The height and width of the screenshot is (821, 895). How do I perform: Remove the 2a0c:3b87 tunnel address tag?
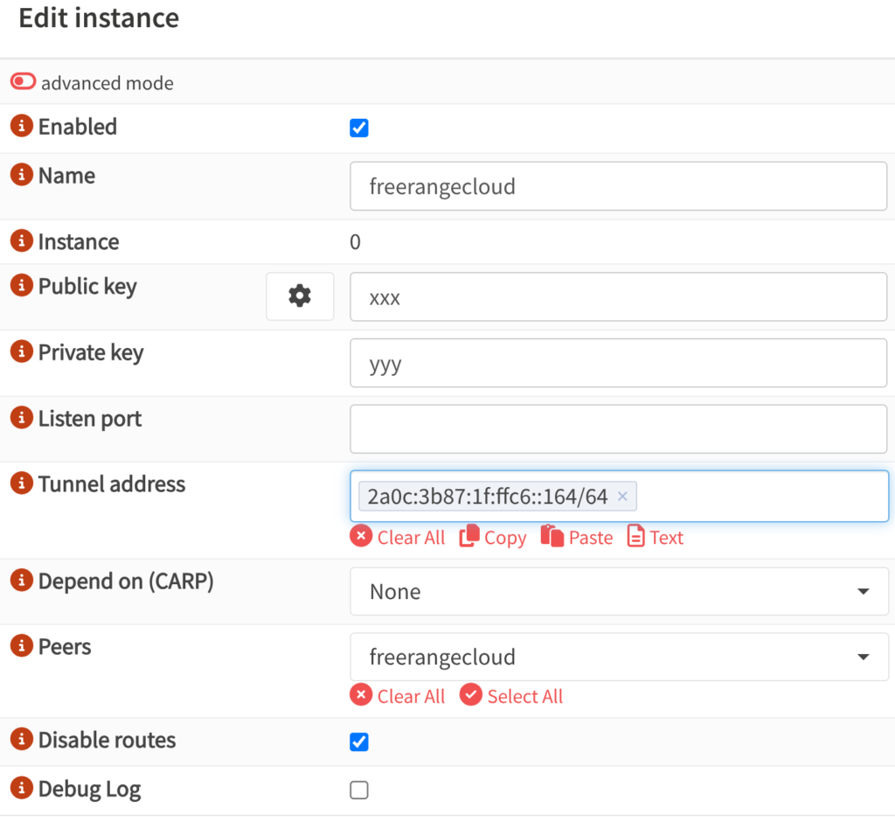[622, 497]
